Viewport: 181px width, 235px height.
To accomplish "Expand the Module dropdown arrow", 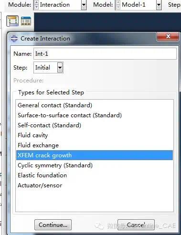I will (x=84, y=5).
